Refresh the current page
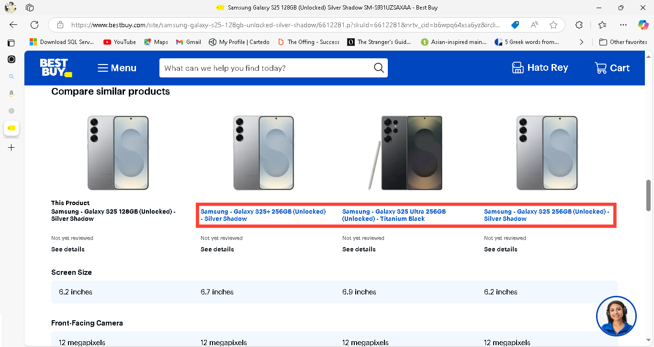654x347 pixels. pos(34,25)
